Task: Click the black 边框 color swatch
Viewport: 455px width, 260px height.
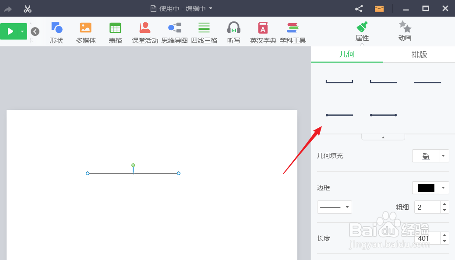Action: [x=426, y=188]
